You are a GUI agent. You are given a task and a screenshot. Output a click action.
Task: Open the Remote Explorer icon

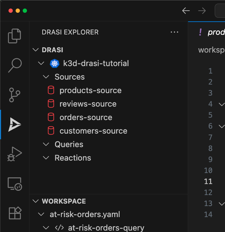15,184
